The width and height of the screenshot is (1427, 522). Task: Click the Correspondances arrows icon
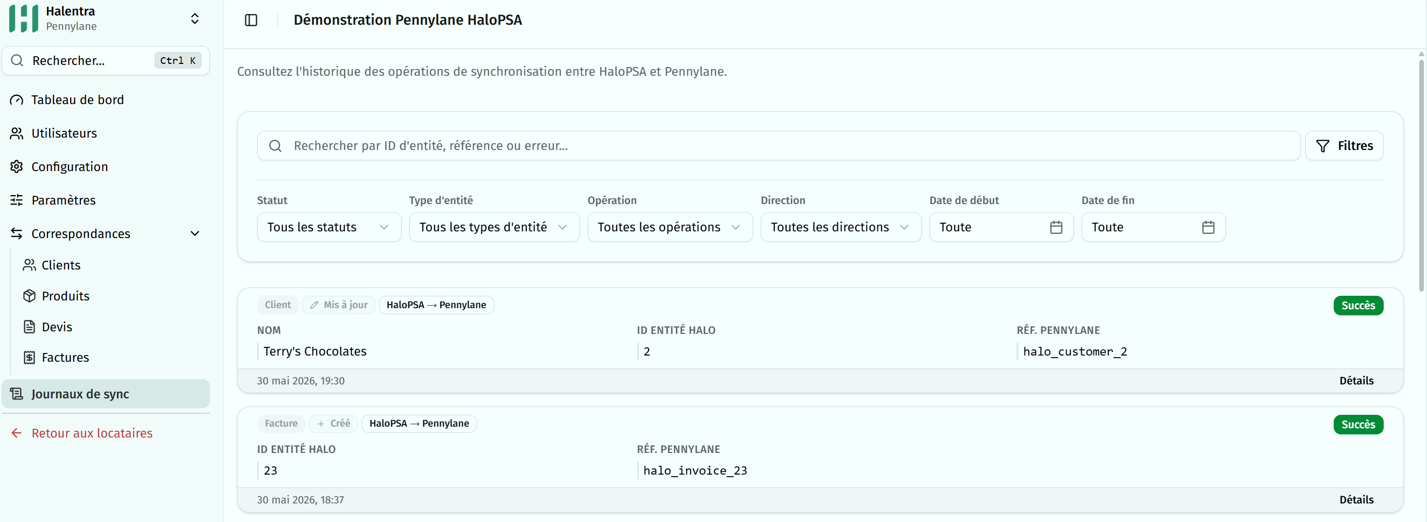[16, 233]
